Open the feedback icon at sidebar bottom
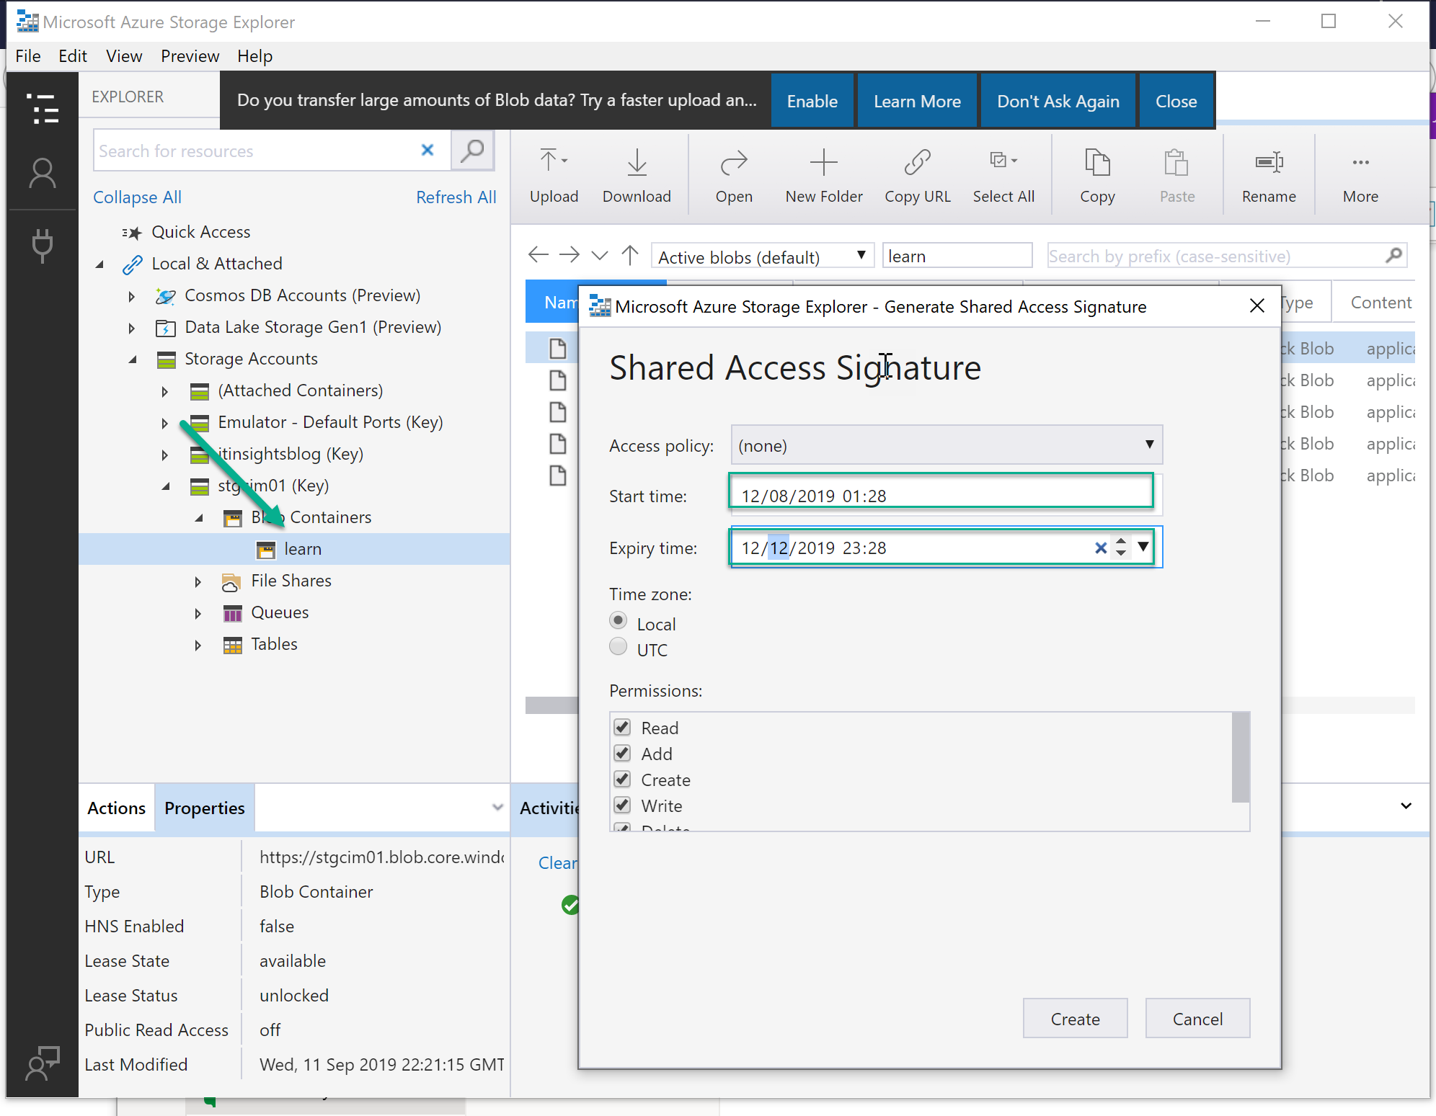Image resolution: width=1436 pixels, height=1116 pixels. pos(42,1063)
